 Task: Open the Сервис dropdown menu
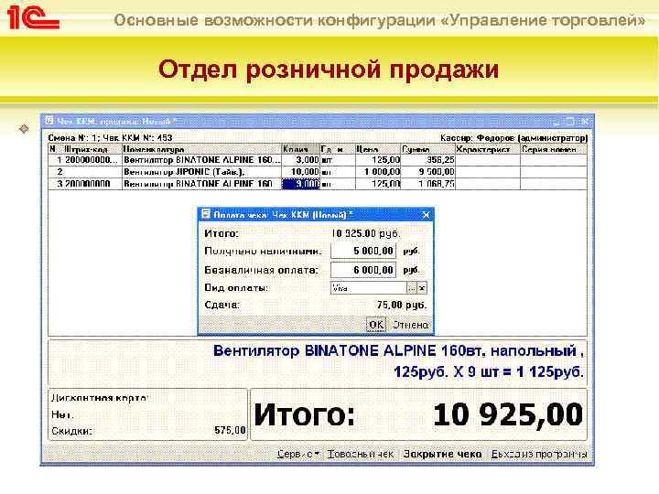[x=298, y=454]
